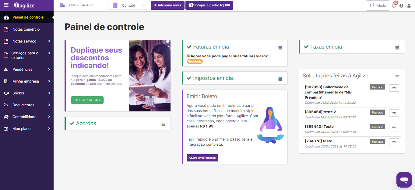The width and height of the screenshot is (415, 190).
Task: Click list icon on Taxas em dia card
Action: (x=397, y=48)
